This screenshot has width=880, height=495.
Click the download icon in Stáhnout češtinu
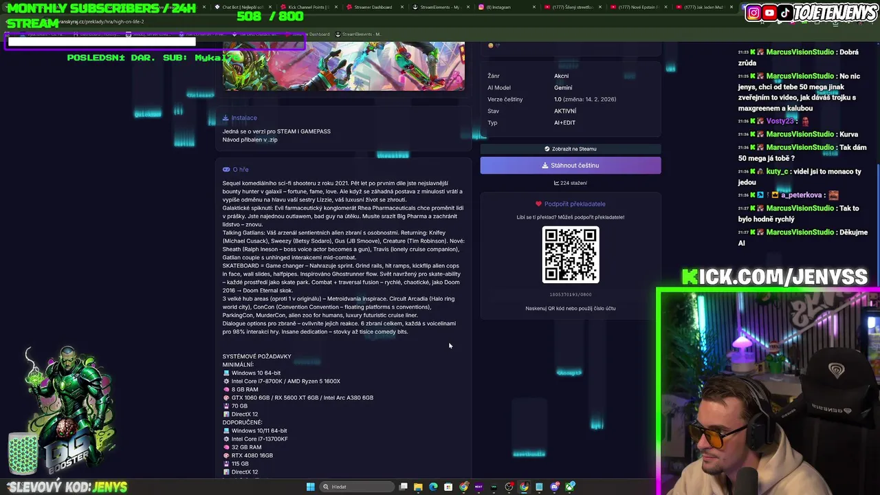pos(545,165)
